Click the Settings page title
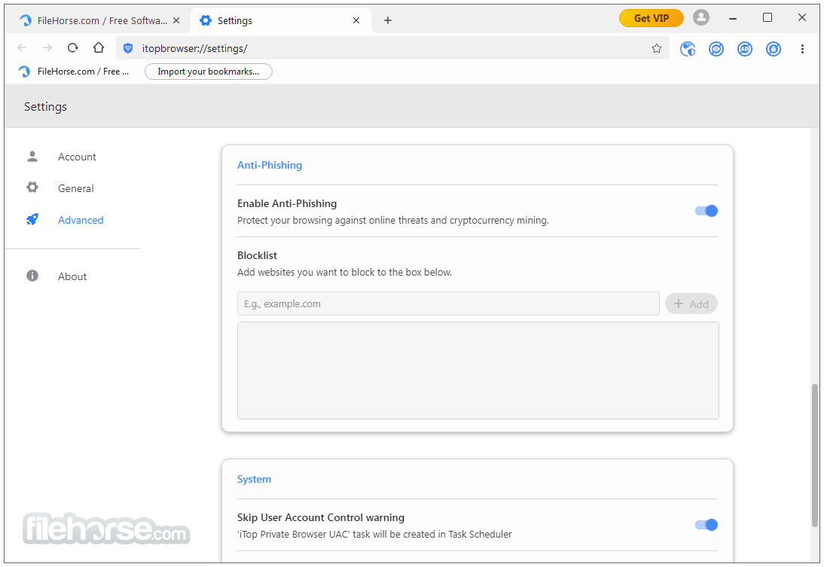824x567 pixels. click(x=45, y=107)
